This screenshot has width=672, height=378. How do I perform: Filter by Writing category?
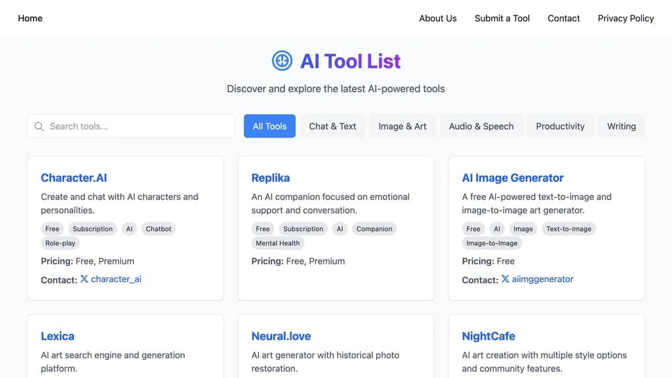point(622,126)
